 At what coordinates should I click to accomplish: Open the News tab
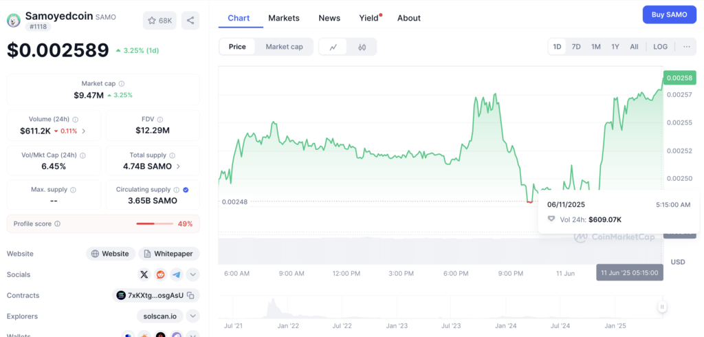(329, 18)
